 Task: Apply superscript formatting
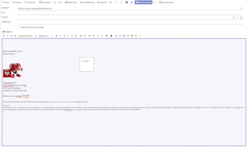tap(102, 36)
